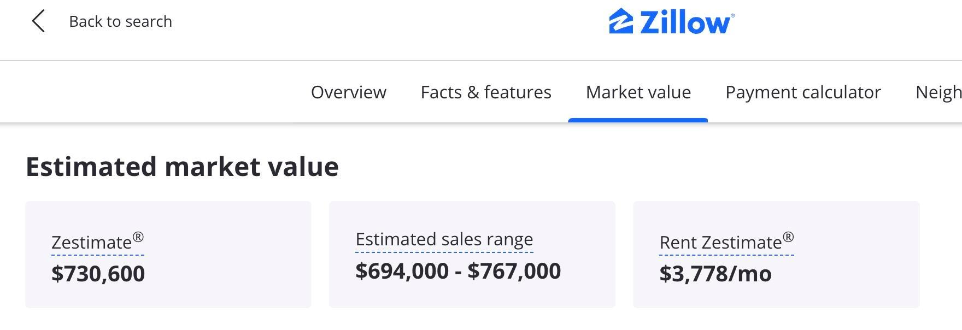Screen dimensions: 962x330
Task: Click the registered mark beside Zillow logo
Action: pos(732,16)
